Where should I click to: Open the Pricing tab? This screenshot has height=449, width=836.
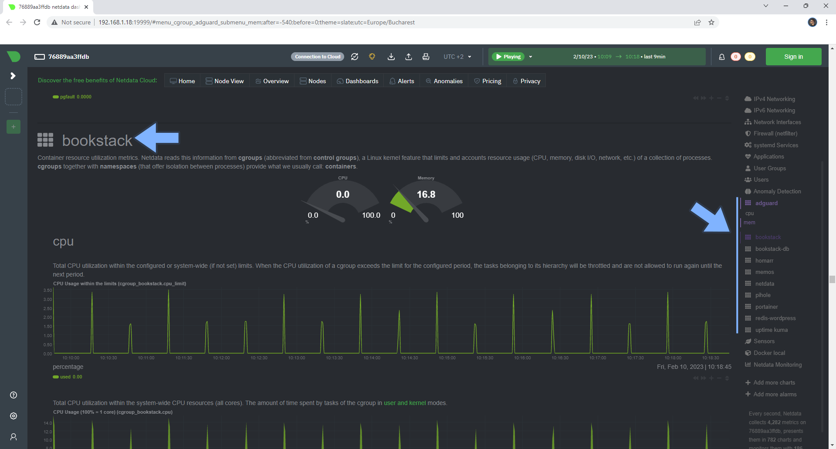pos(487,81)
